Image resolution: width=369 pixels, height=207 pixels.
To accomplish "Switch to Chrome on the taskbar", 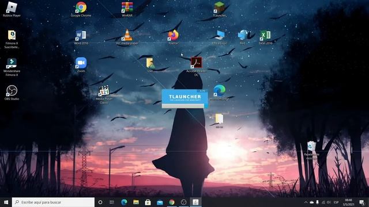I will (172, 202).
